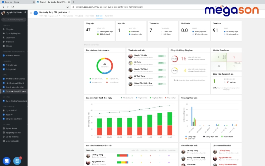Open Cài đặt hệ thống gear item
The width and height of the screenshot is (265, 166).
12,136
